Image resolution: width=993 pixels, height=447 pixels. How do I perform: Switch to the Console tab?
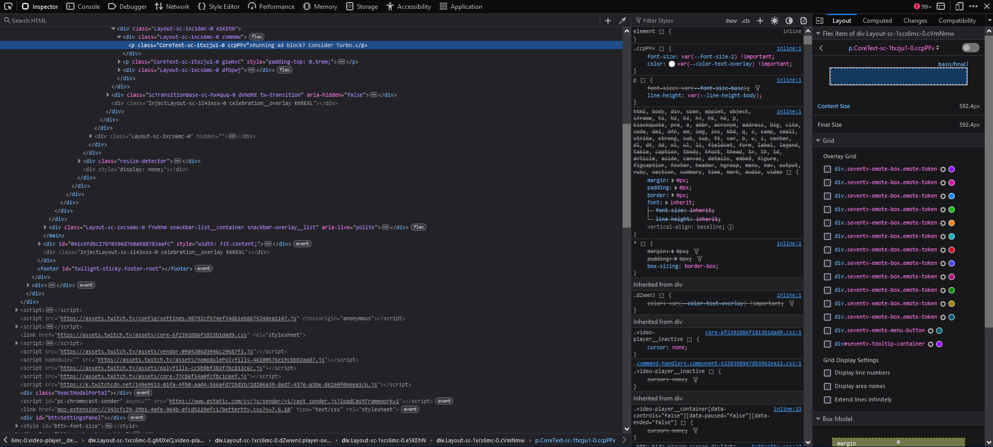tap(83, 6)
